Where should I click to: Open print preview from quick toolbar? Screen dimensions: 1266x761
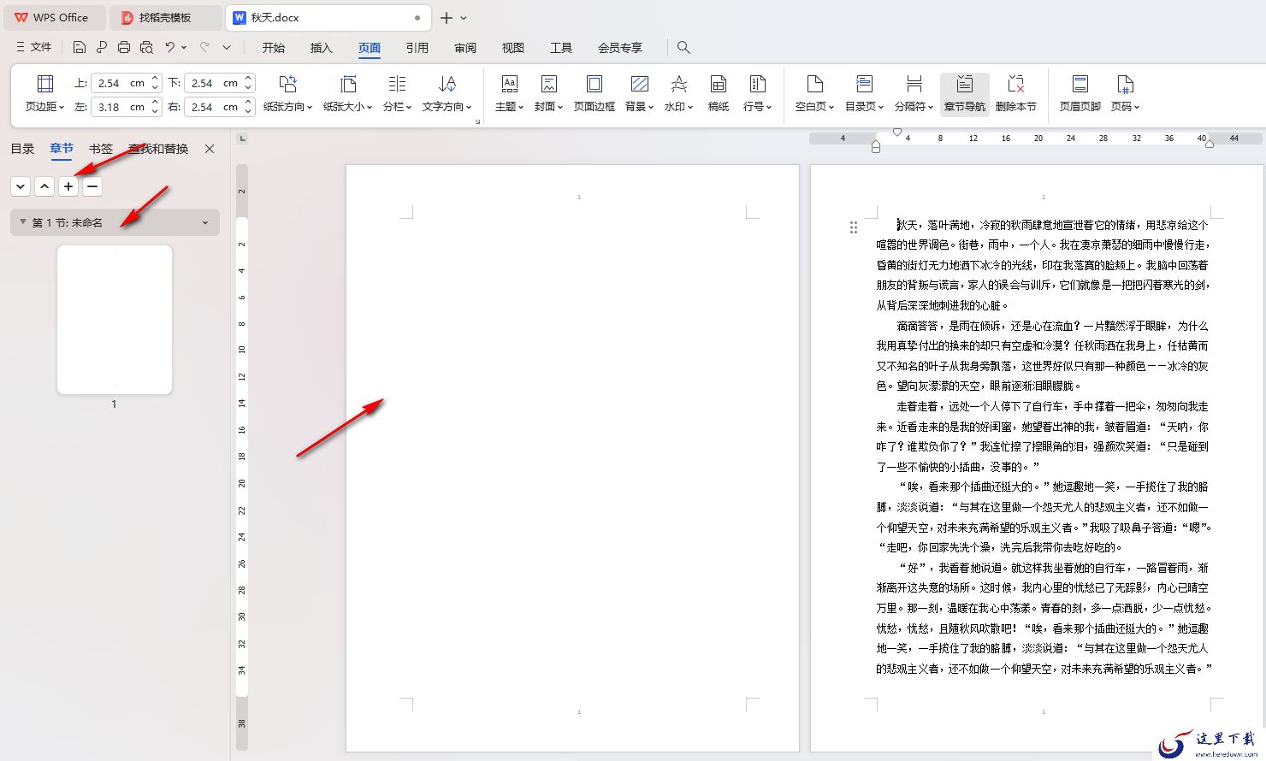click(146, 47)
